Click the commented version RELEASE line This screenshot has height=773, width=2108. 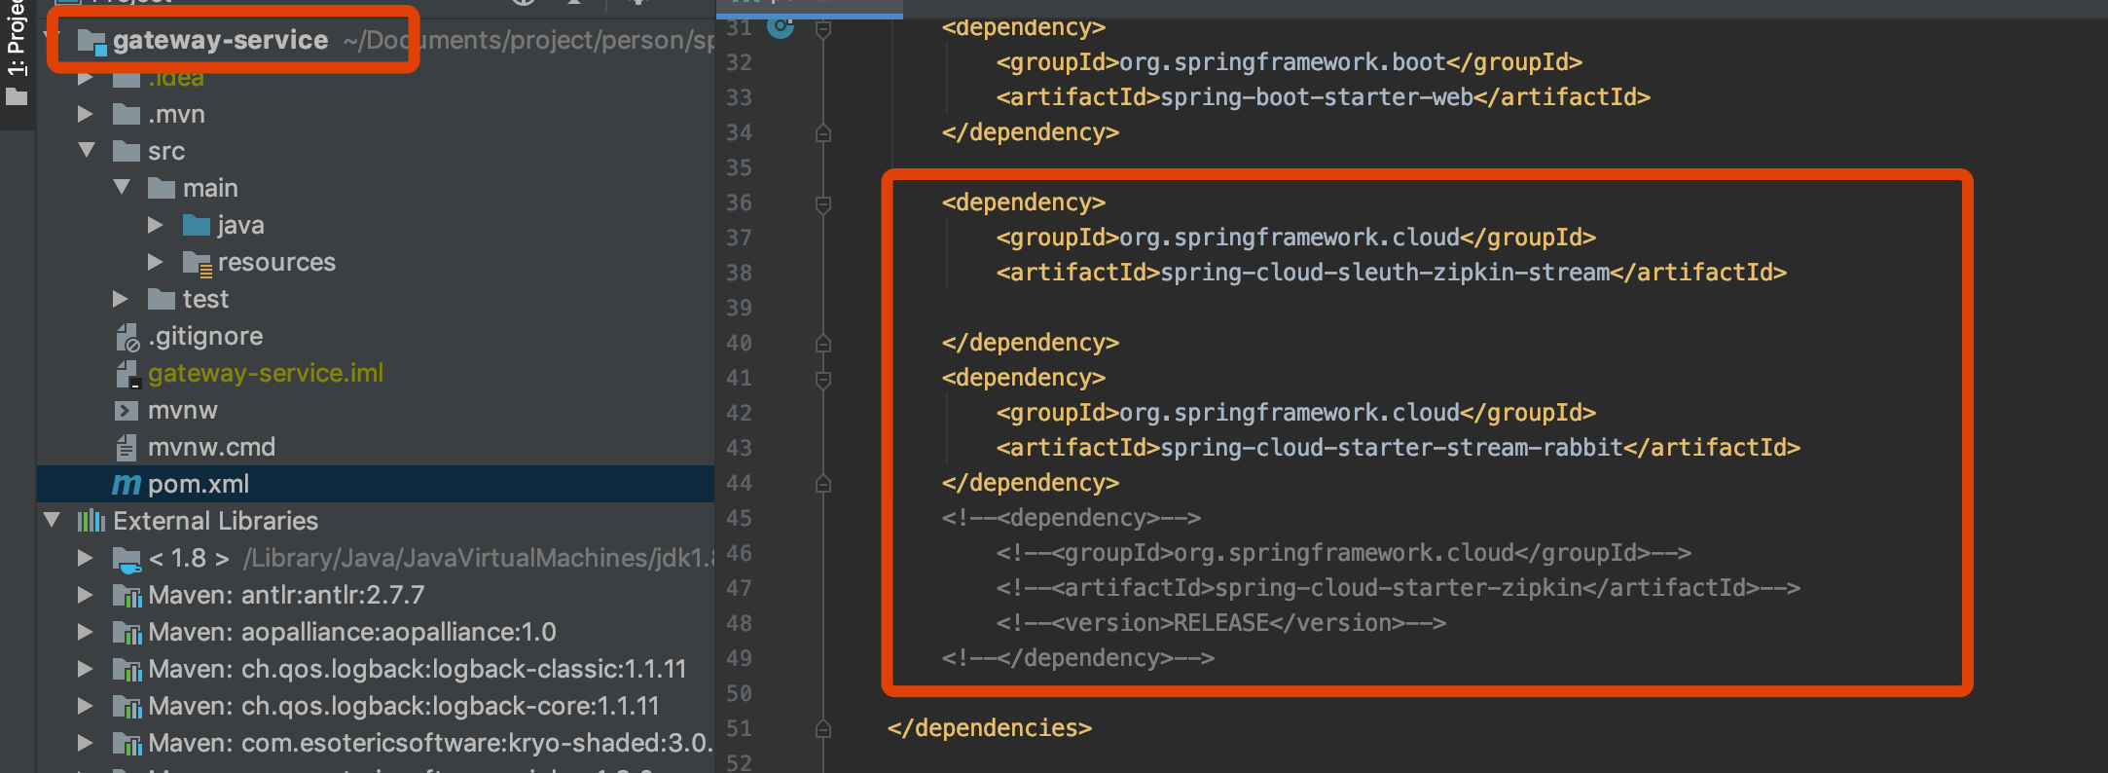tap(1220, 623)
